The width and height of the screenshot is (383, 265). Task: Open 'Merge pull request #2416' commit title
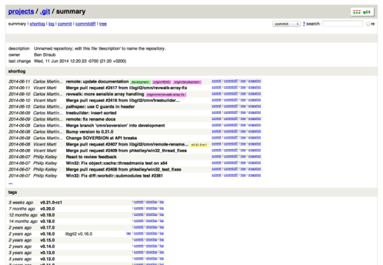(123, 100)
